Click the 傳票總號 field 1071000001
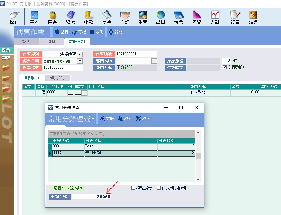Viewport: 281px width, 215px height. coord(136,54)
